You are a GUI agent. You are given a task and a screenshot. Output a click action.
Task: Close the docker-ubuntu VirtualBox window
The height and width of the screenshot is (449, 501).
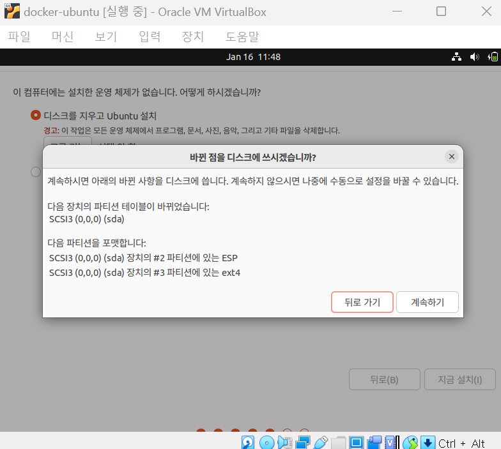486,11
